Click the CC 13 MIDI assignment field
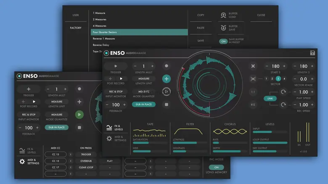328x184 pixels. (56, 154)
